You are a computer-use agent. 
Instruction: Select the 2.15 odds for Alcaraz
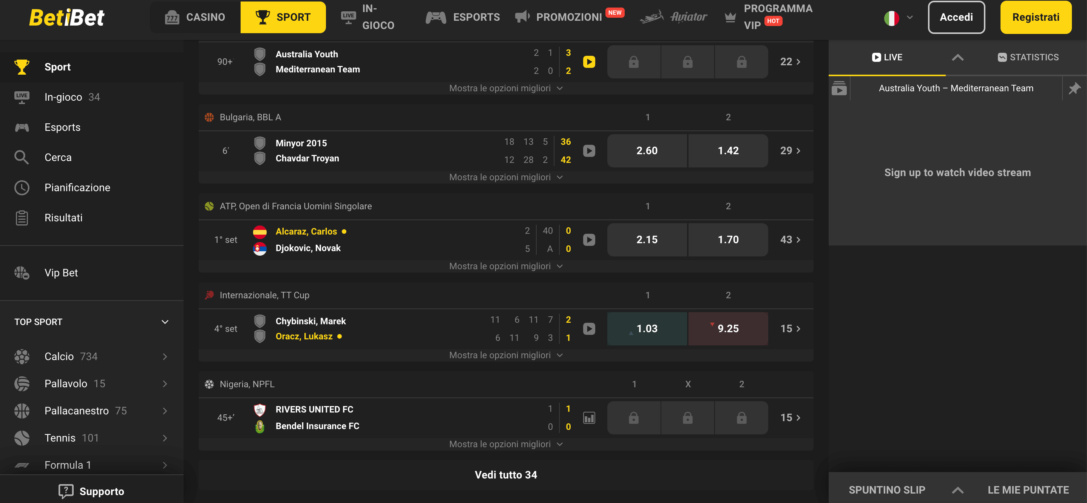click(647, 239)
